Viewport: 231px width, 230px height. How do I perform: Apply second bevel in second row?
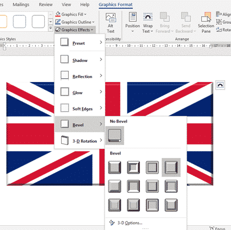click(x=134, y=186)
